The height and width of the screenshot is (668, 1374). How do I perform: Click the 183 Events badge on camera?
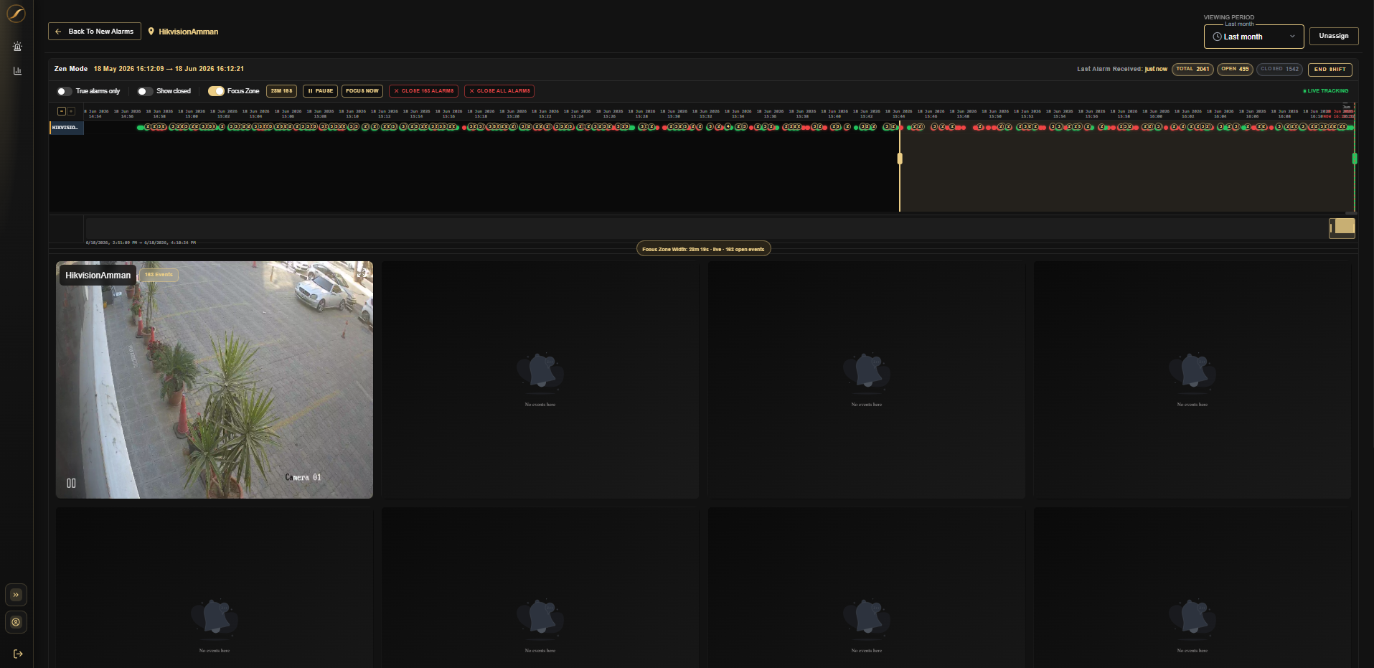click(x=159, y=275)
